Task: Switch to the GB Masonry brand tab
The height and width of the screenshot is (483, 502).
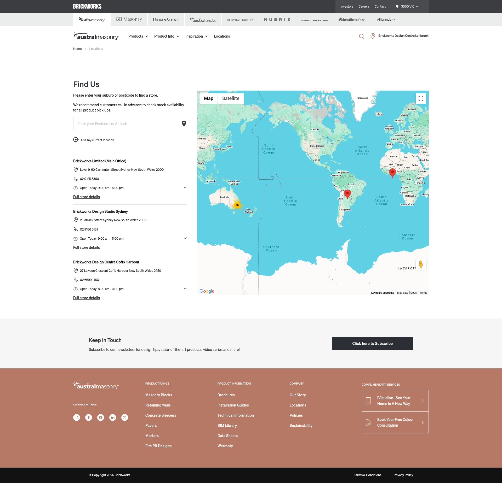Action: click(x=129, y=20)
